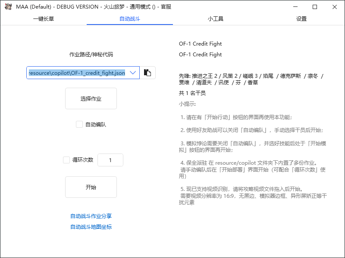Open the 自动战斗地图坐标 link

[91, 227]
